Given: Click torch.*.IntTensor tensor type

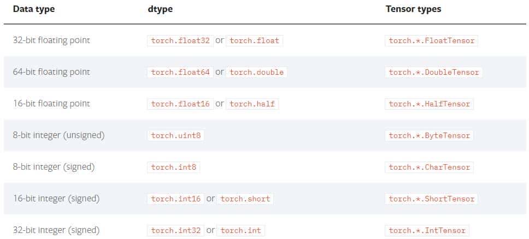Looking at the screenshot, I should pos(427,230).
